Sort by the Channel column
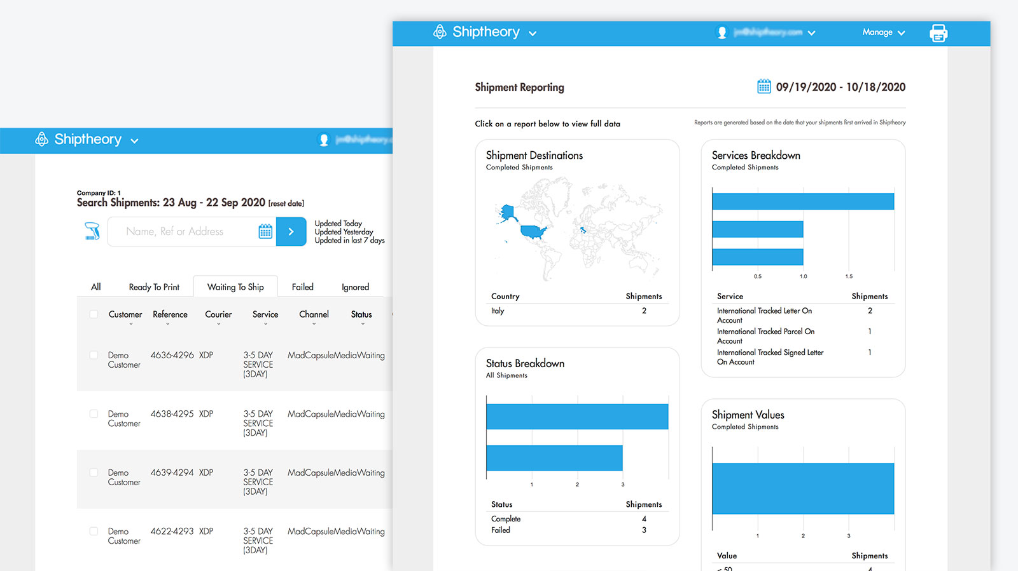 pyautogui.click(x=314, y=314)
